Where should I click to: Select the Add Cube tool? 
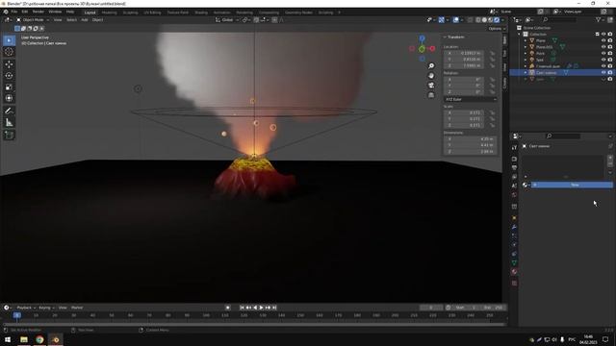click(x=9, y=136)
